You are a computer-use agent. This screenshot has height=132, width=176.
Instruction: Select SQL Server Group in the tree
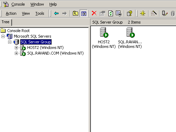click(x=36, y=42)
